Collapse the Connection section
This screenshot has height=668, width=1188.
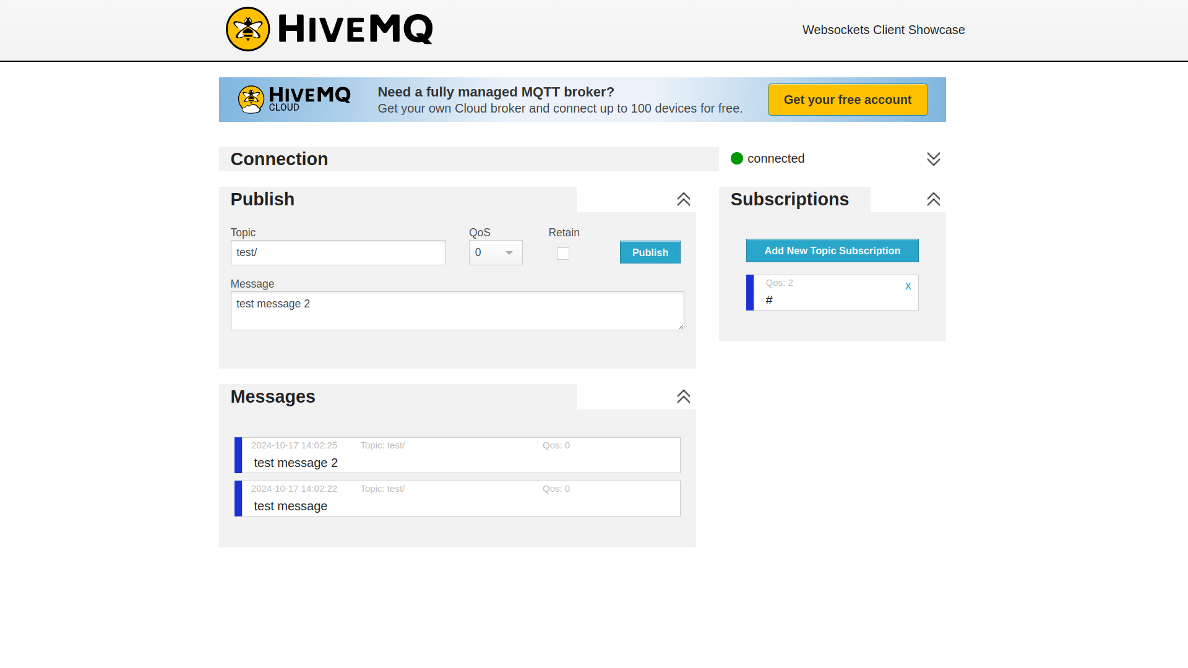(934, 158)
